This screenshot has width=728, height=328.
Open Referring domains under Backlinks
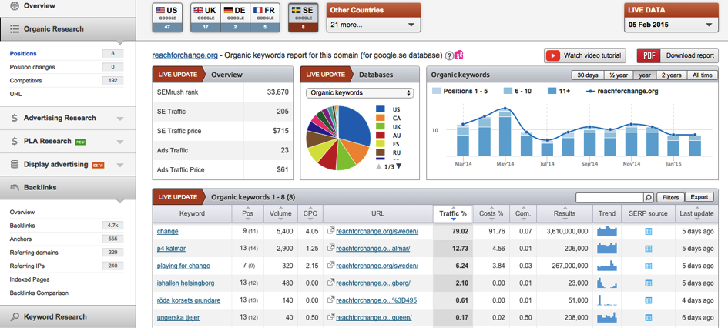(34, 253)
